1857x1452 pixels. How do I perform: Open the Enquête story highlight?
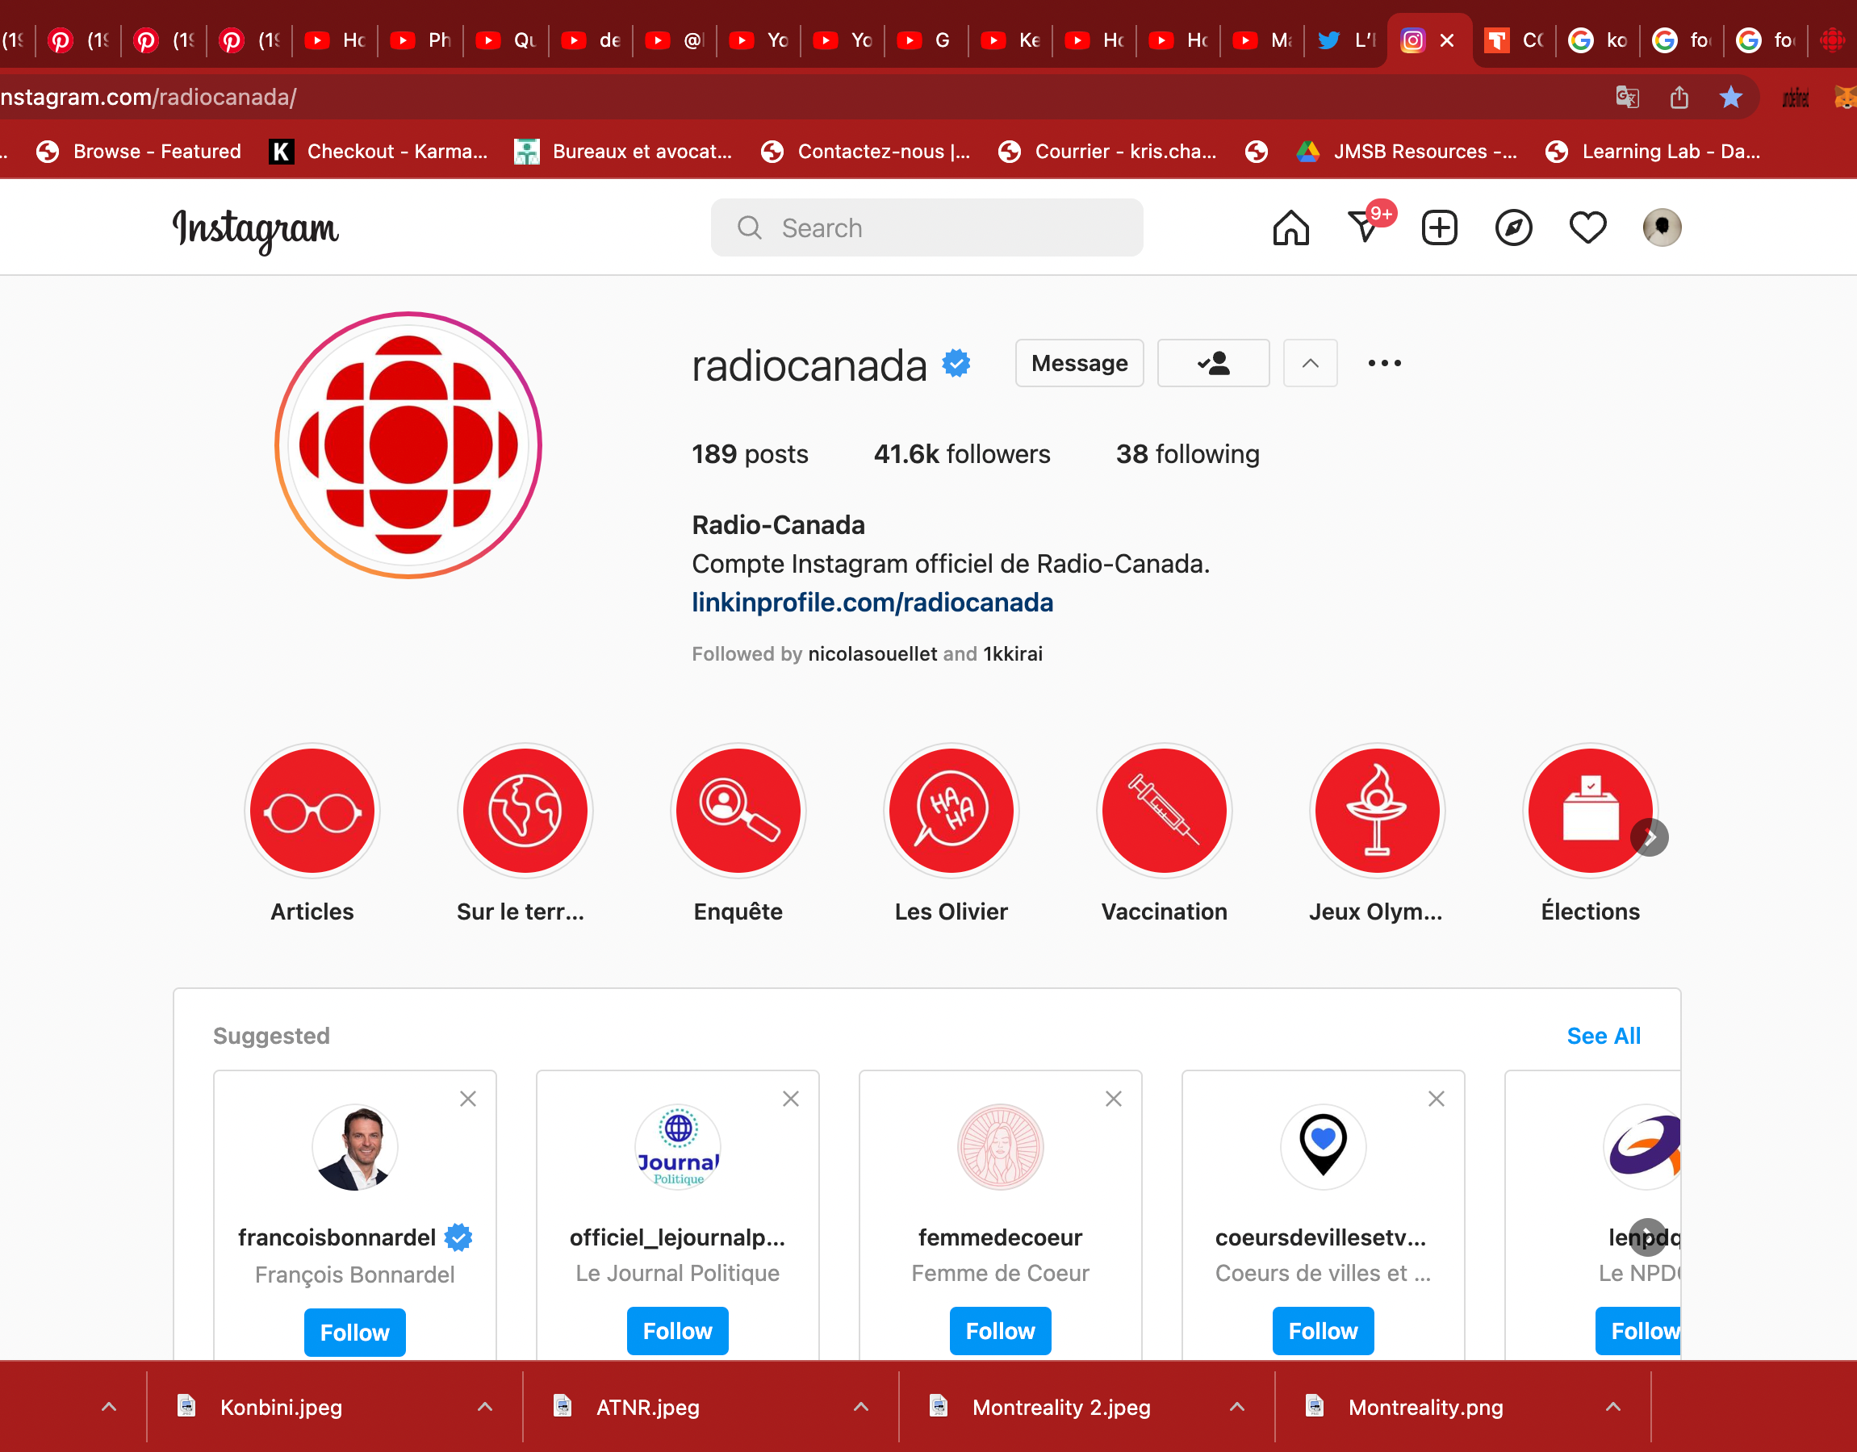(x=738, y=811)
